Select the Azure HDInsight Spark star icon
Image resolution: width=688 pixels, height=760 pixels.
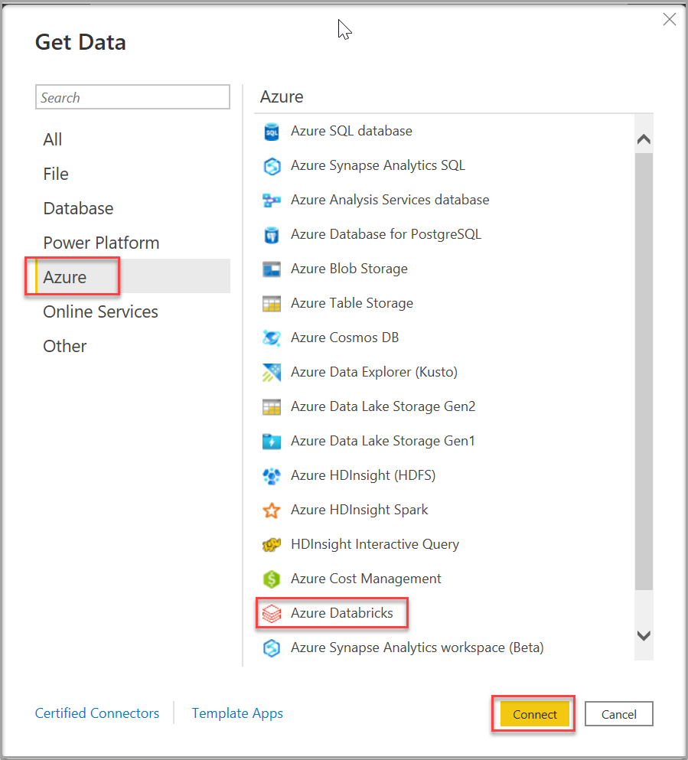[271, 510]
